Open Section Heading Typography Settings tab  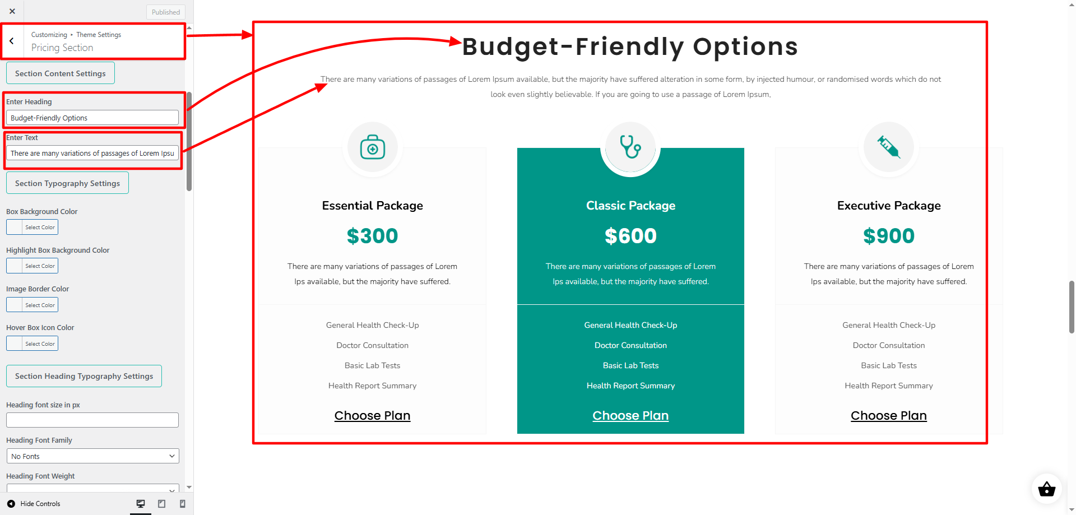tap(84, 376)
